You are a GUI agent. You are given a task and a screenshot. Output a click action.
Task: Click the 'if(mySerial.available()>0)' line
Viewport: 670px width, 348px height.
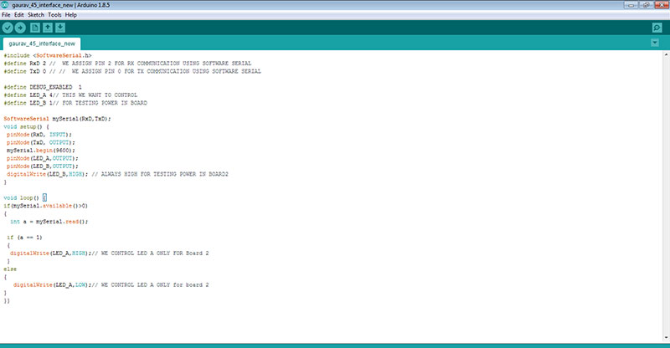[46, 206]
